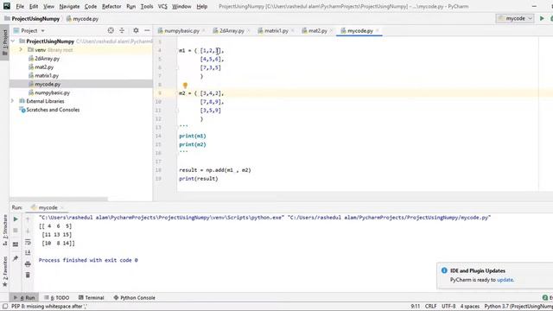Close the mycode.py editor tab
The image size is (553, 311).
click(x=378, y=31)
